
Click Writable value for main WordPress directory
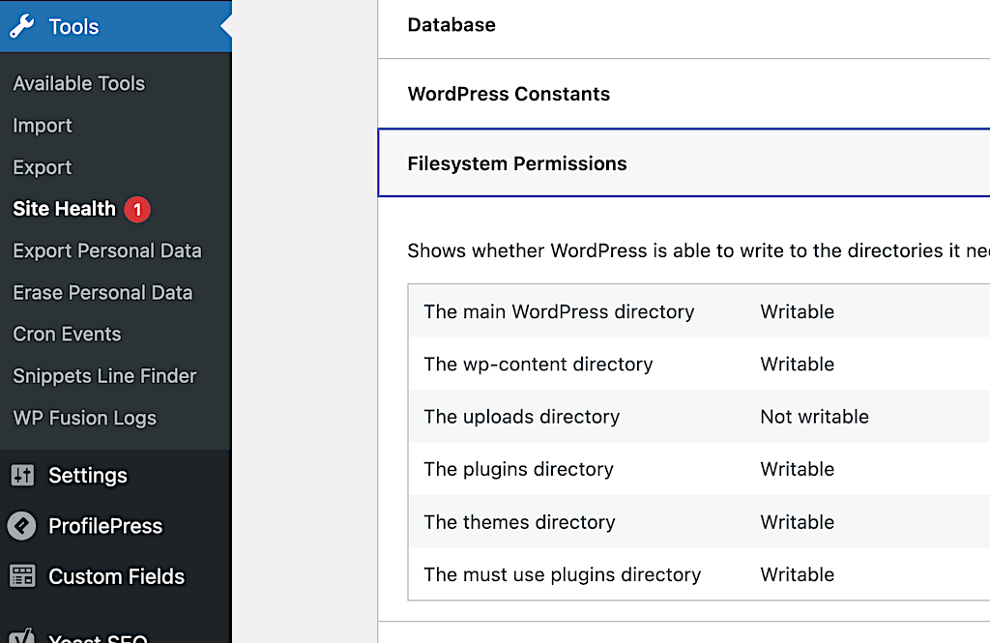point(797,311)
